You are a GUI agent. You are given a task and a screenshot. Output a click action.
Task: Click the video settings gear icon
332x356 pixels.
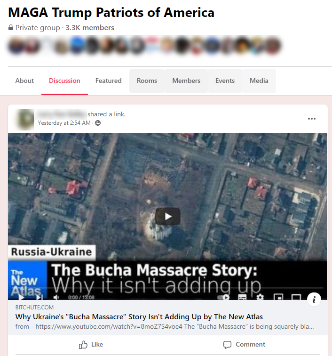(260, 297)
